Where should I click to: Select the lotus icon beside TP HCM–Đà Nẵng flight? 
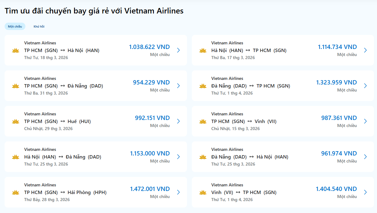[15, 86]
